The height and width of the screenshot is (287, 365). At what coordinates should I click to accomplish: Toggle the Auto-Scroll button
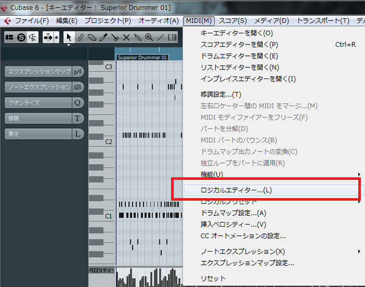click(48, 37)
